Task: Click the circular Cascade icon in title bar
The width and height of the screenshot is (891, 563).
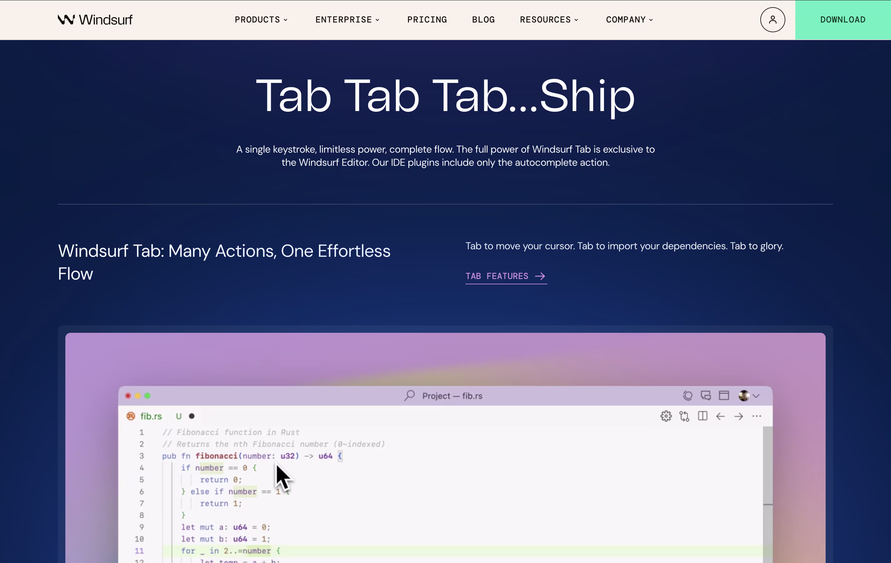Action: 687,395
